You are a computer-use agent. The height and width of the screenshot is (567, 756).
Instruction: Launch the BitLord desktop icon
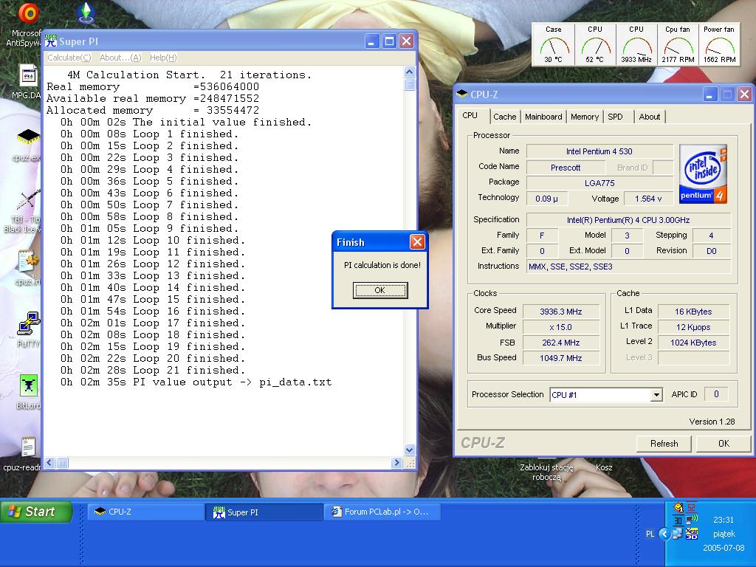28,385
